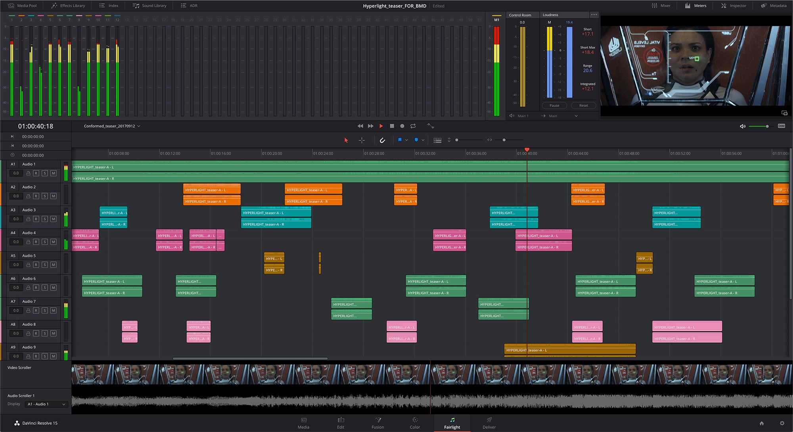Viewport: 793px width, 432px height.
Task: Open the Conformed_teaser_20170912 timeline dropdown
Action: [x=138, y=126]
